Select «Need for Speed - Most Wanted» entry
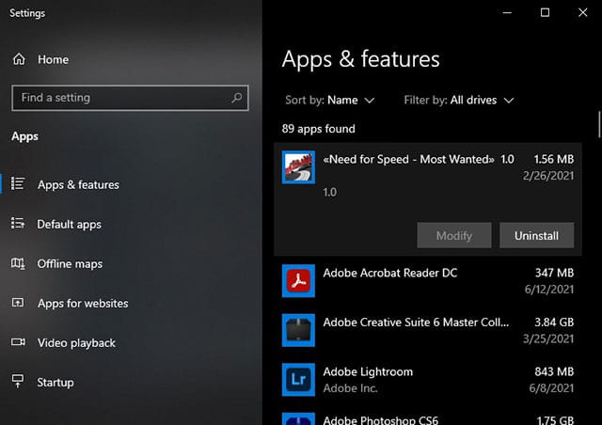Image resolution: width=602 pixels, height=425 pixels. (428, 199)
